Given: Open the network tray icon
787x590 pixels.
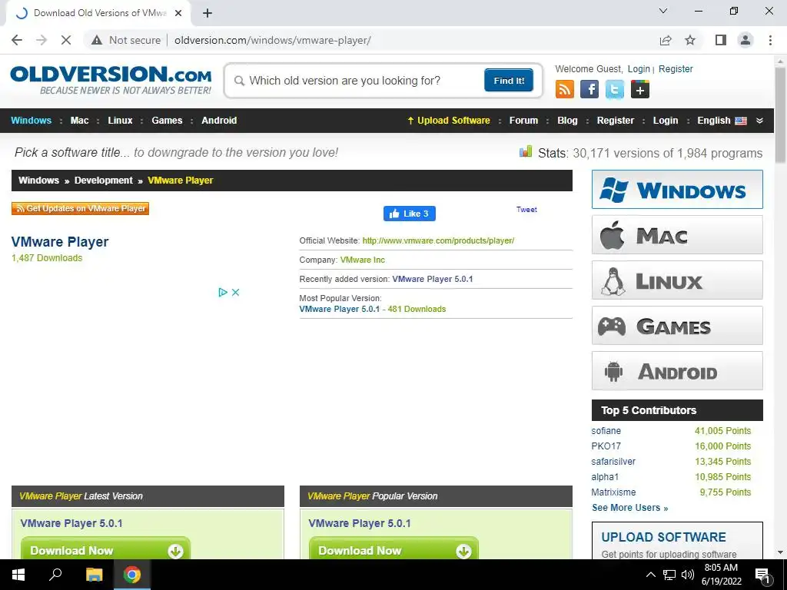Looking at the screenshot, I should click(669, 575).
